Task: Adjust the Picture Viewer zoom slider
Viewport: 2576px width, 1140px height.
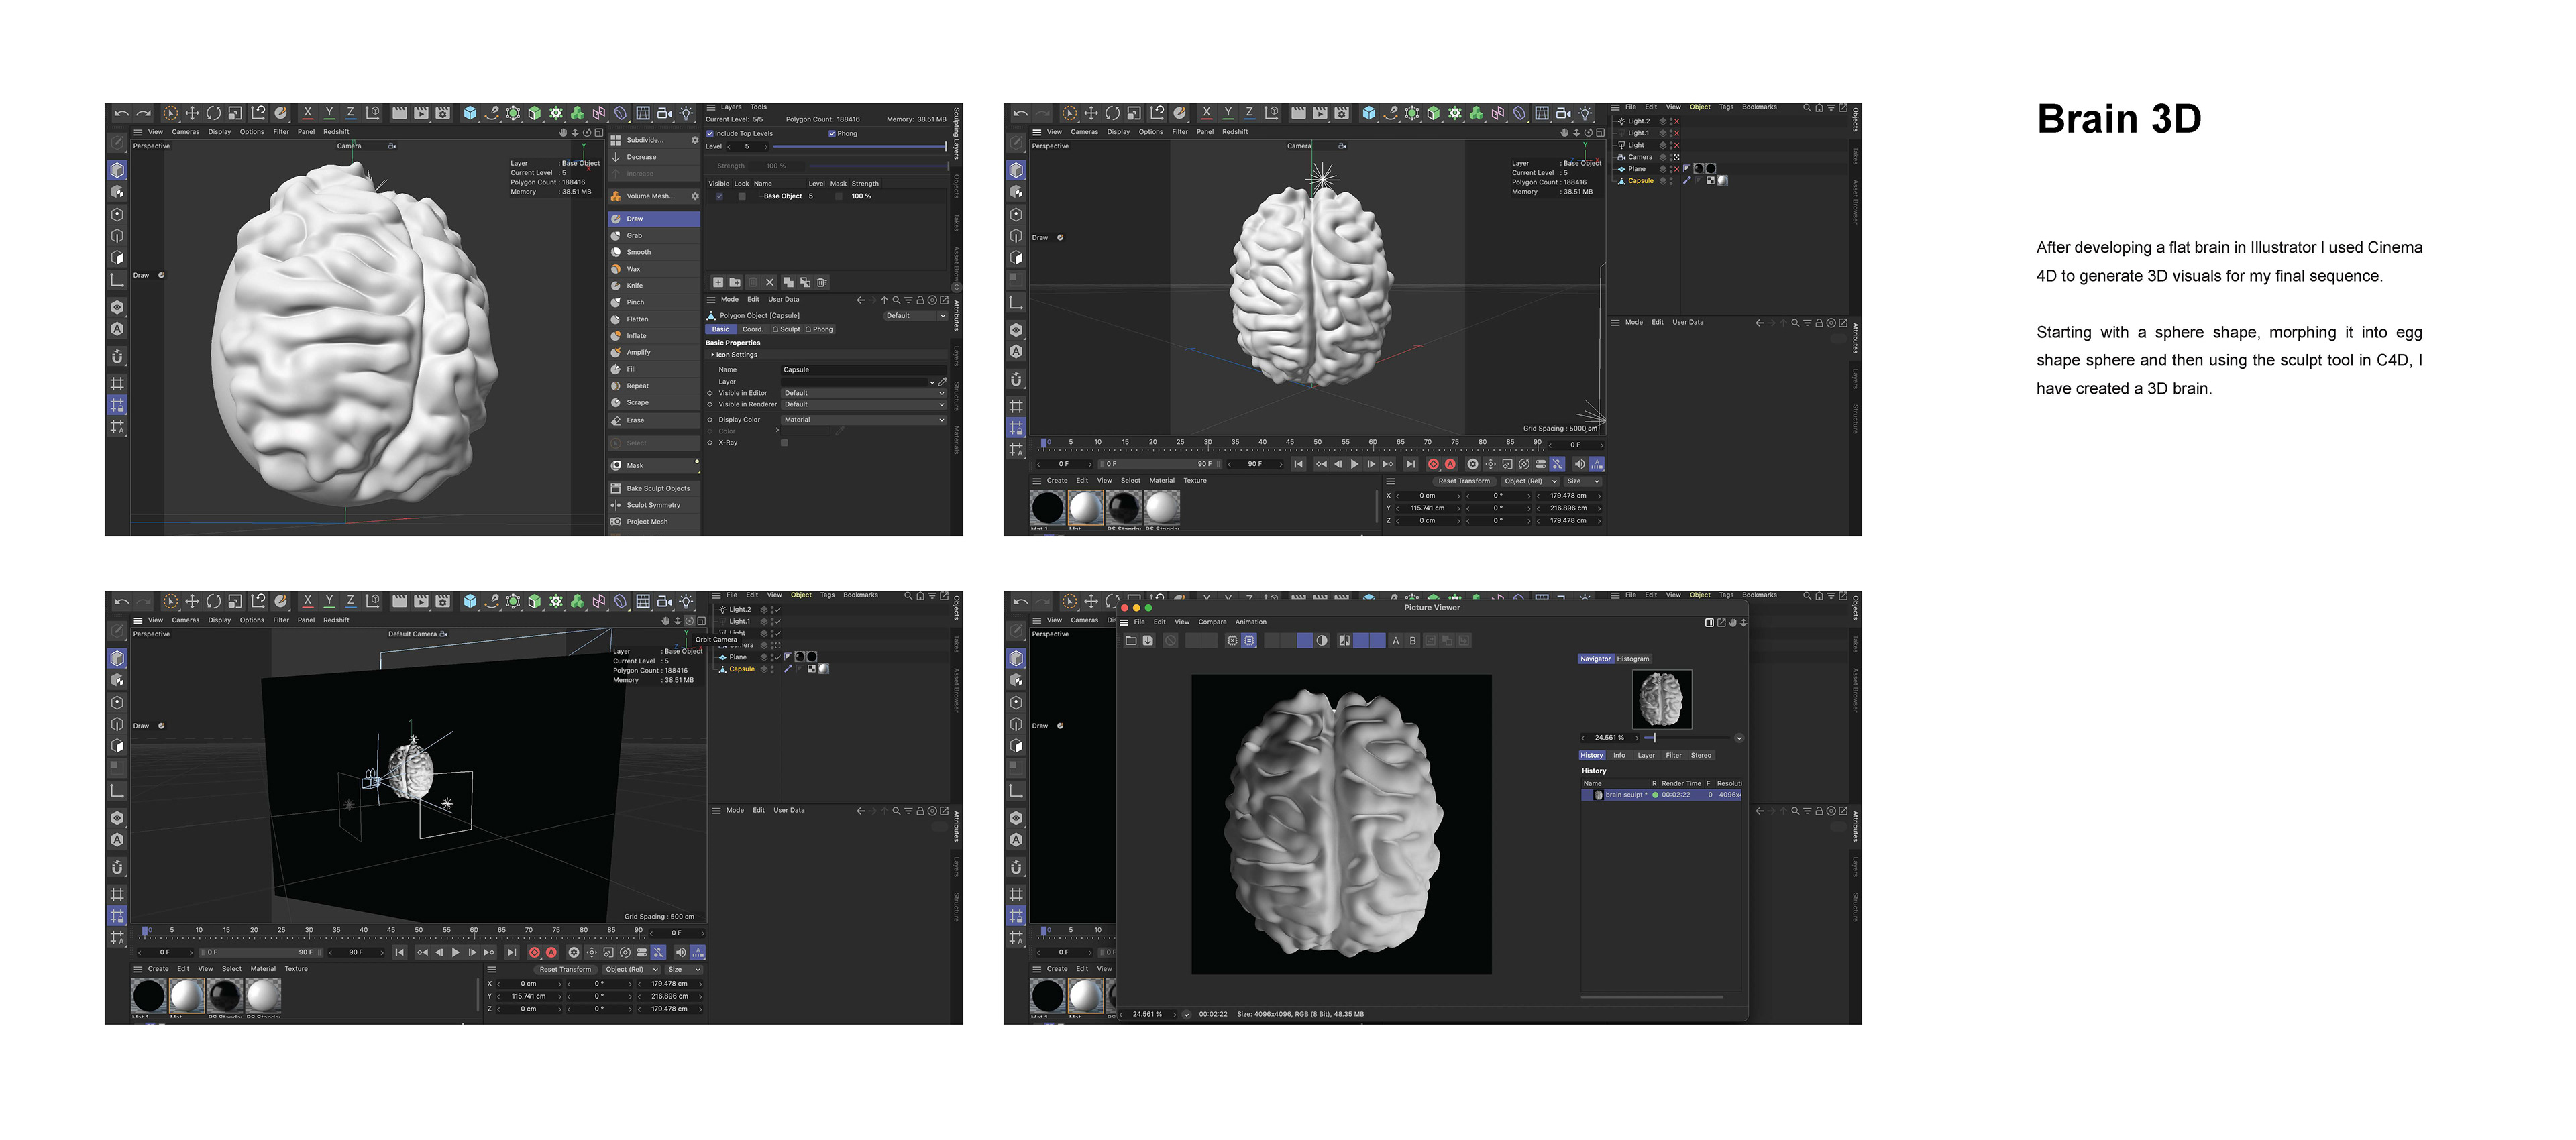Action: coord(1654,738)
